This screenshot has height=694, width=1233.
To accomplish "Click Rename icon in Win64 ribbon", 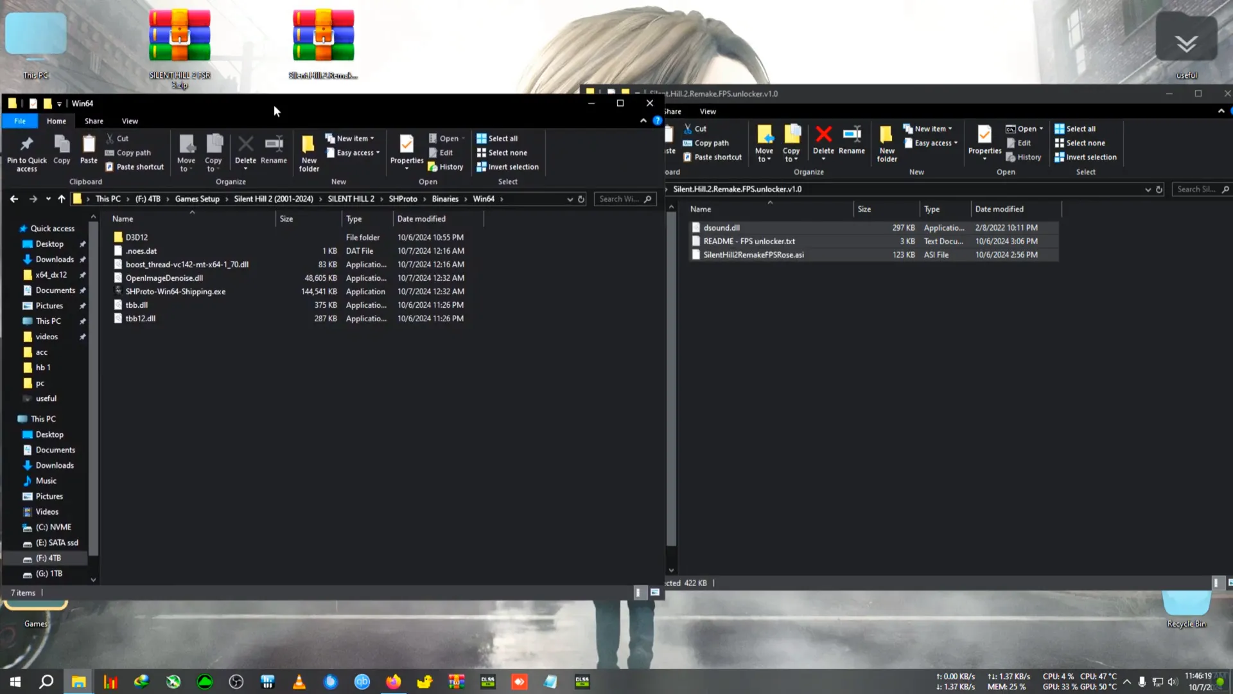I will coord(274,150).
